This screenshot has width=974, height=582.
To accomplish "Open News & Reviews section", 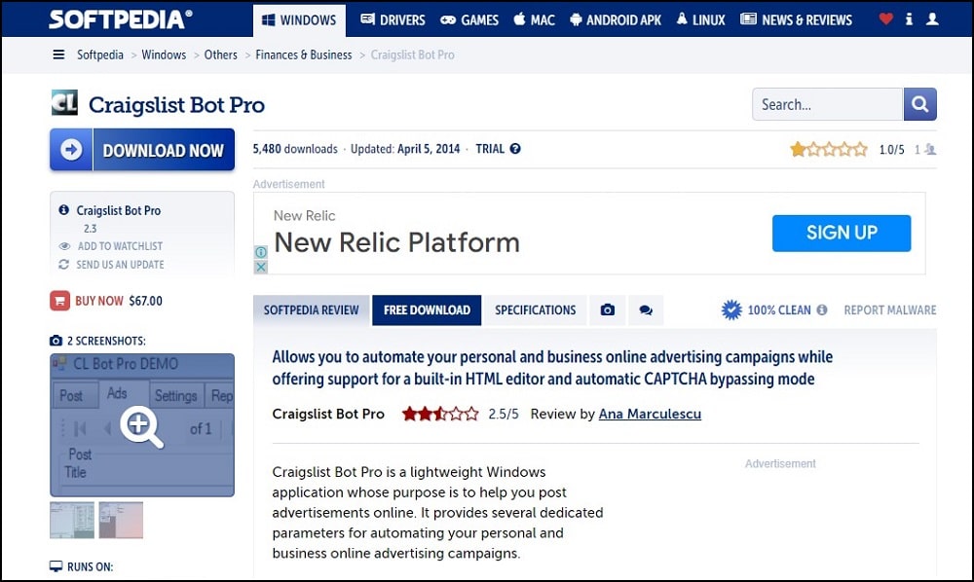I will [x=797, y=19].
